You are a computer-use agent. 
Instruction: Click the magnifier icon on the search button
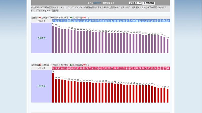click(144, 3)
